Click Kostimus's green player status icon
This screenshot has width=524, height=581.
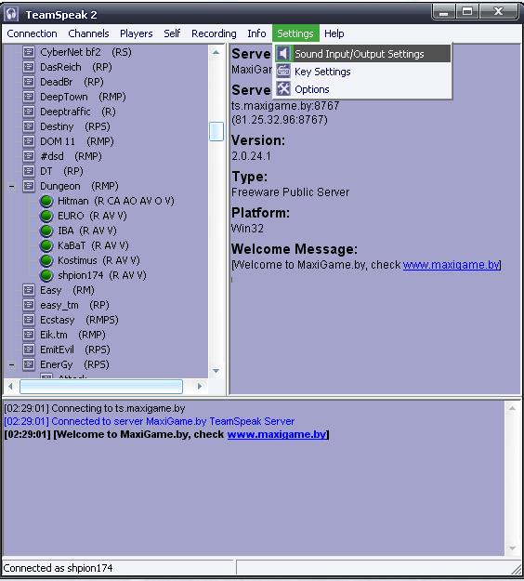[x=46, y=260]
